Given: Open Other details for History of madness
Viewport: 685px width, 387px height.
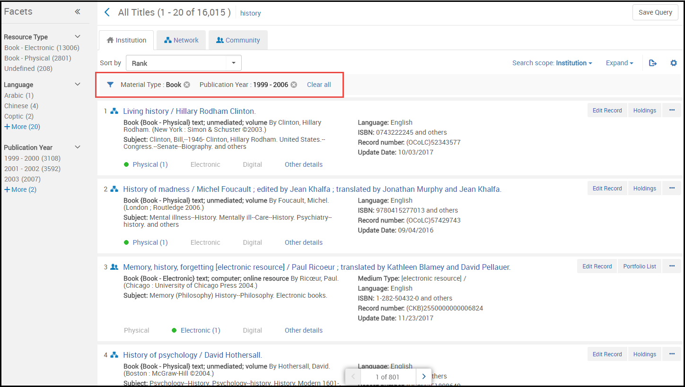Looking at the screenshot, I should [x=304, y=242].
